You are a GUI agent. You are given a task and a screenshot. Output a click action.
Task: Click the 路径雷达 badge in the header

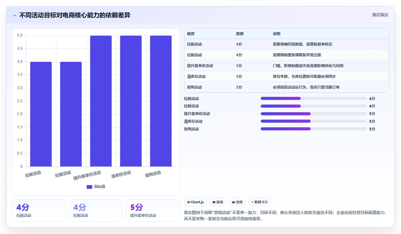point(380,15)
